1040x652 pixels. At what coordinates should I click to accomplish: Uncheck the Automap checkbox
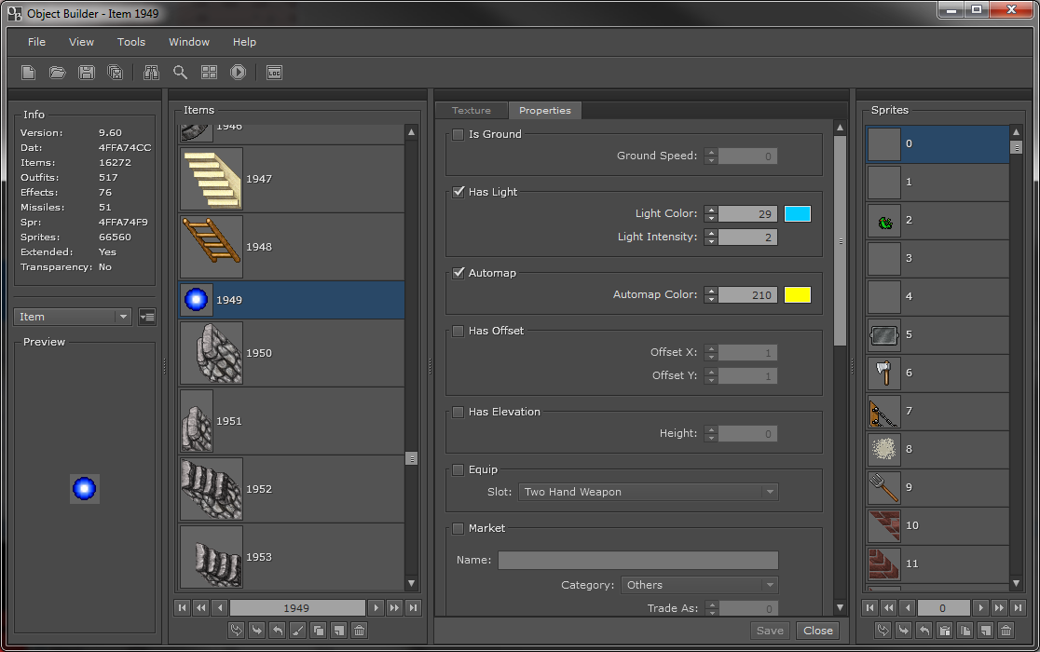pos(458,273)
